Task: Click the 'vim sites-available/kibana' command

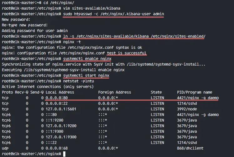Action: point(92,8)
